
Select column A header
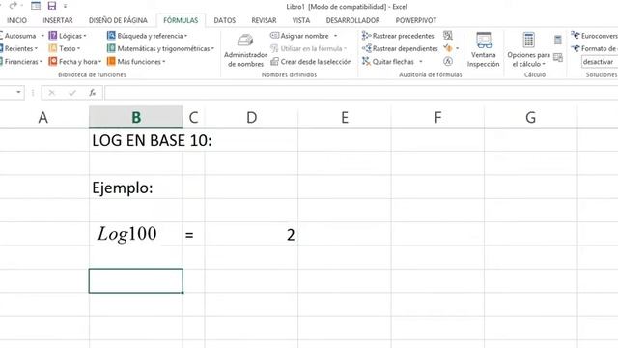pyautogui.click(x=44, y=117)
